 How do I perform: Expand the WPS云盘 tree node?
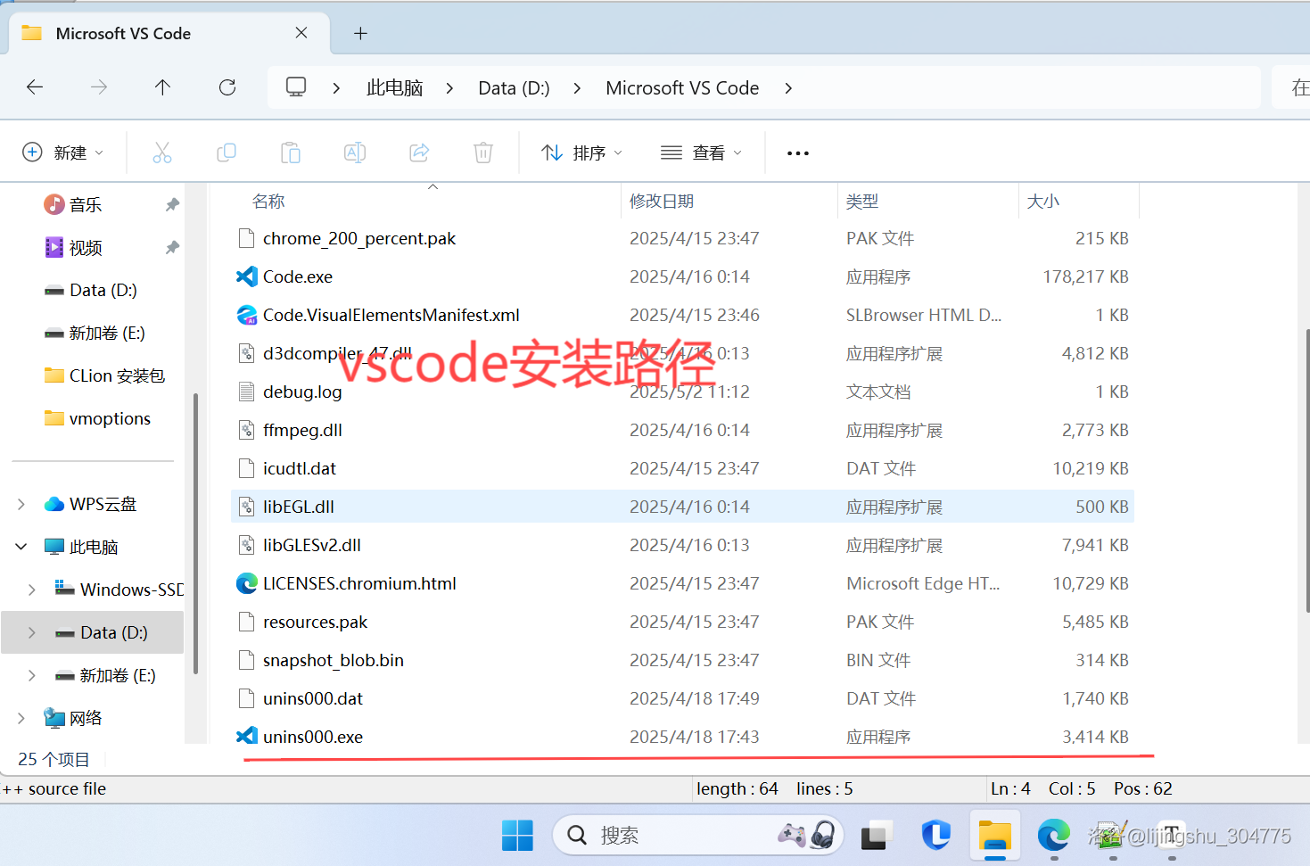coord(21,504)
